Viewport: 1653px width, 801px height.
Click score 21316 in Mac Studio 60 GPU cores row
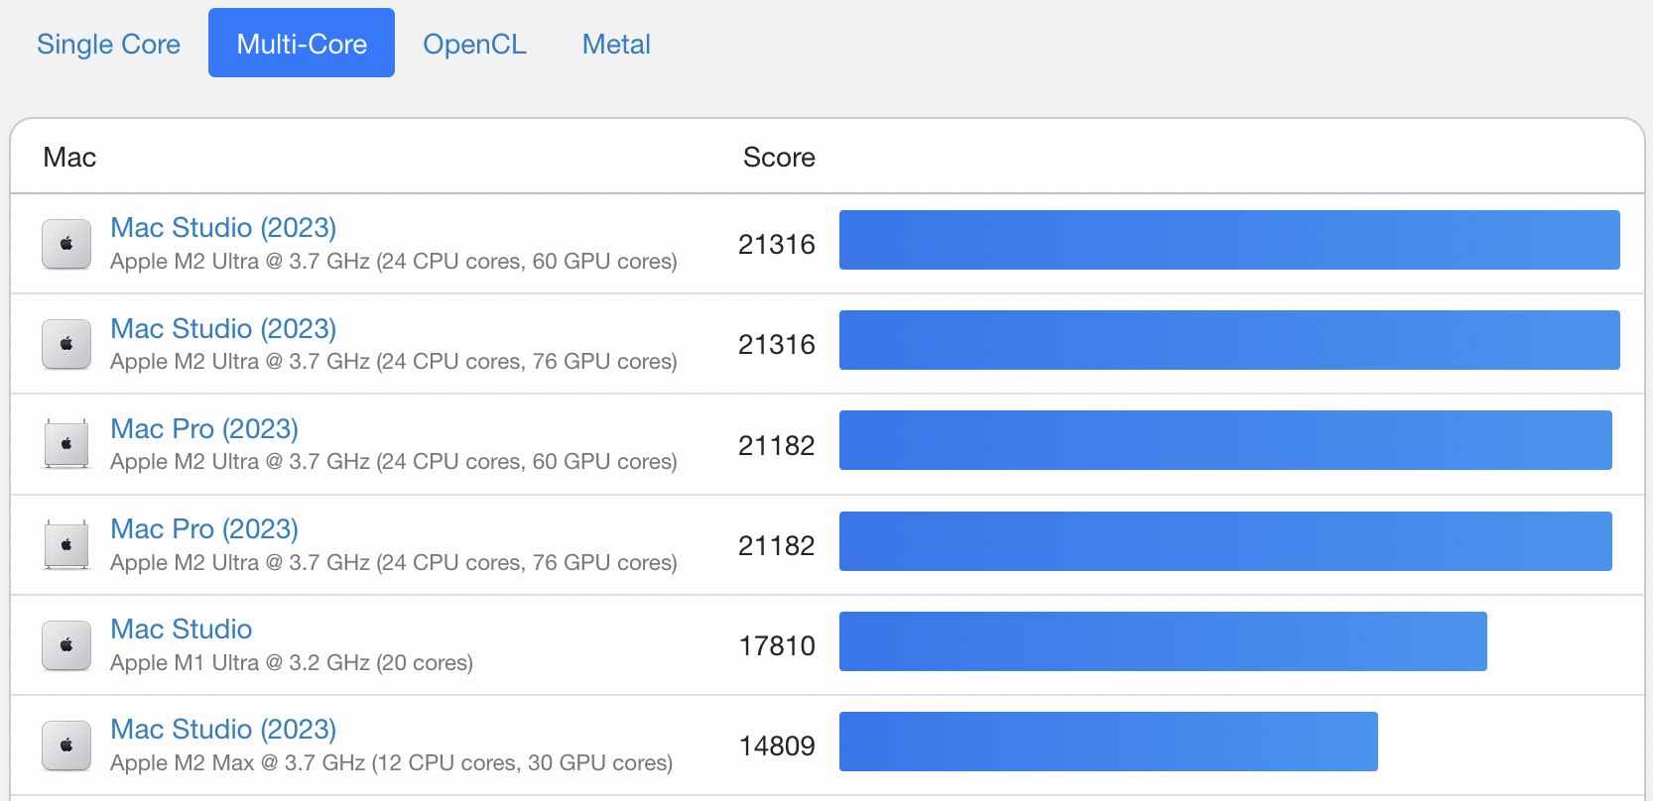[x=777, y=244]
